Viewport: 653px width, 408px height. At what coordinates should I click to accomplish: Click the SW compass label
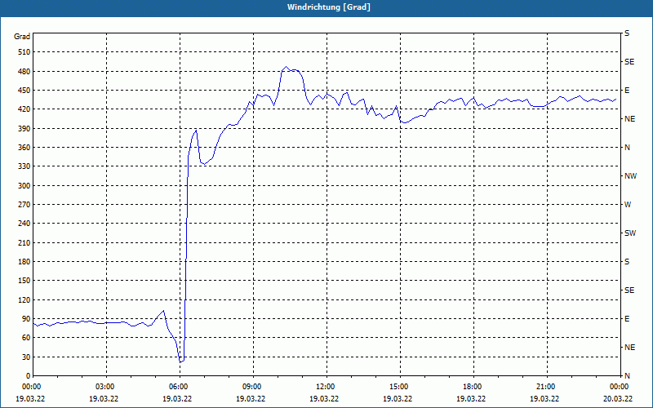[630, 233]
